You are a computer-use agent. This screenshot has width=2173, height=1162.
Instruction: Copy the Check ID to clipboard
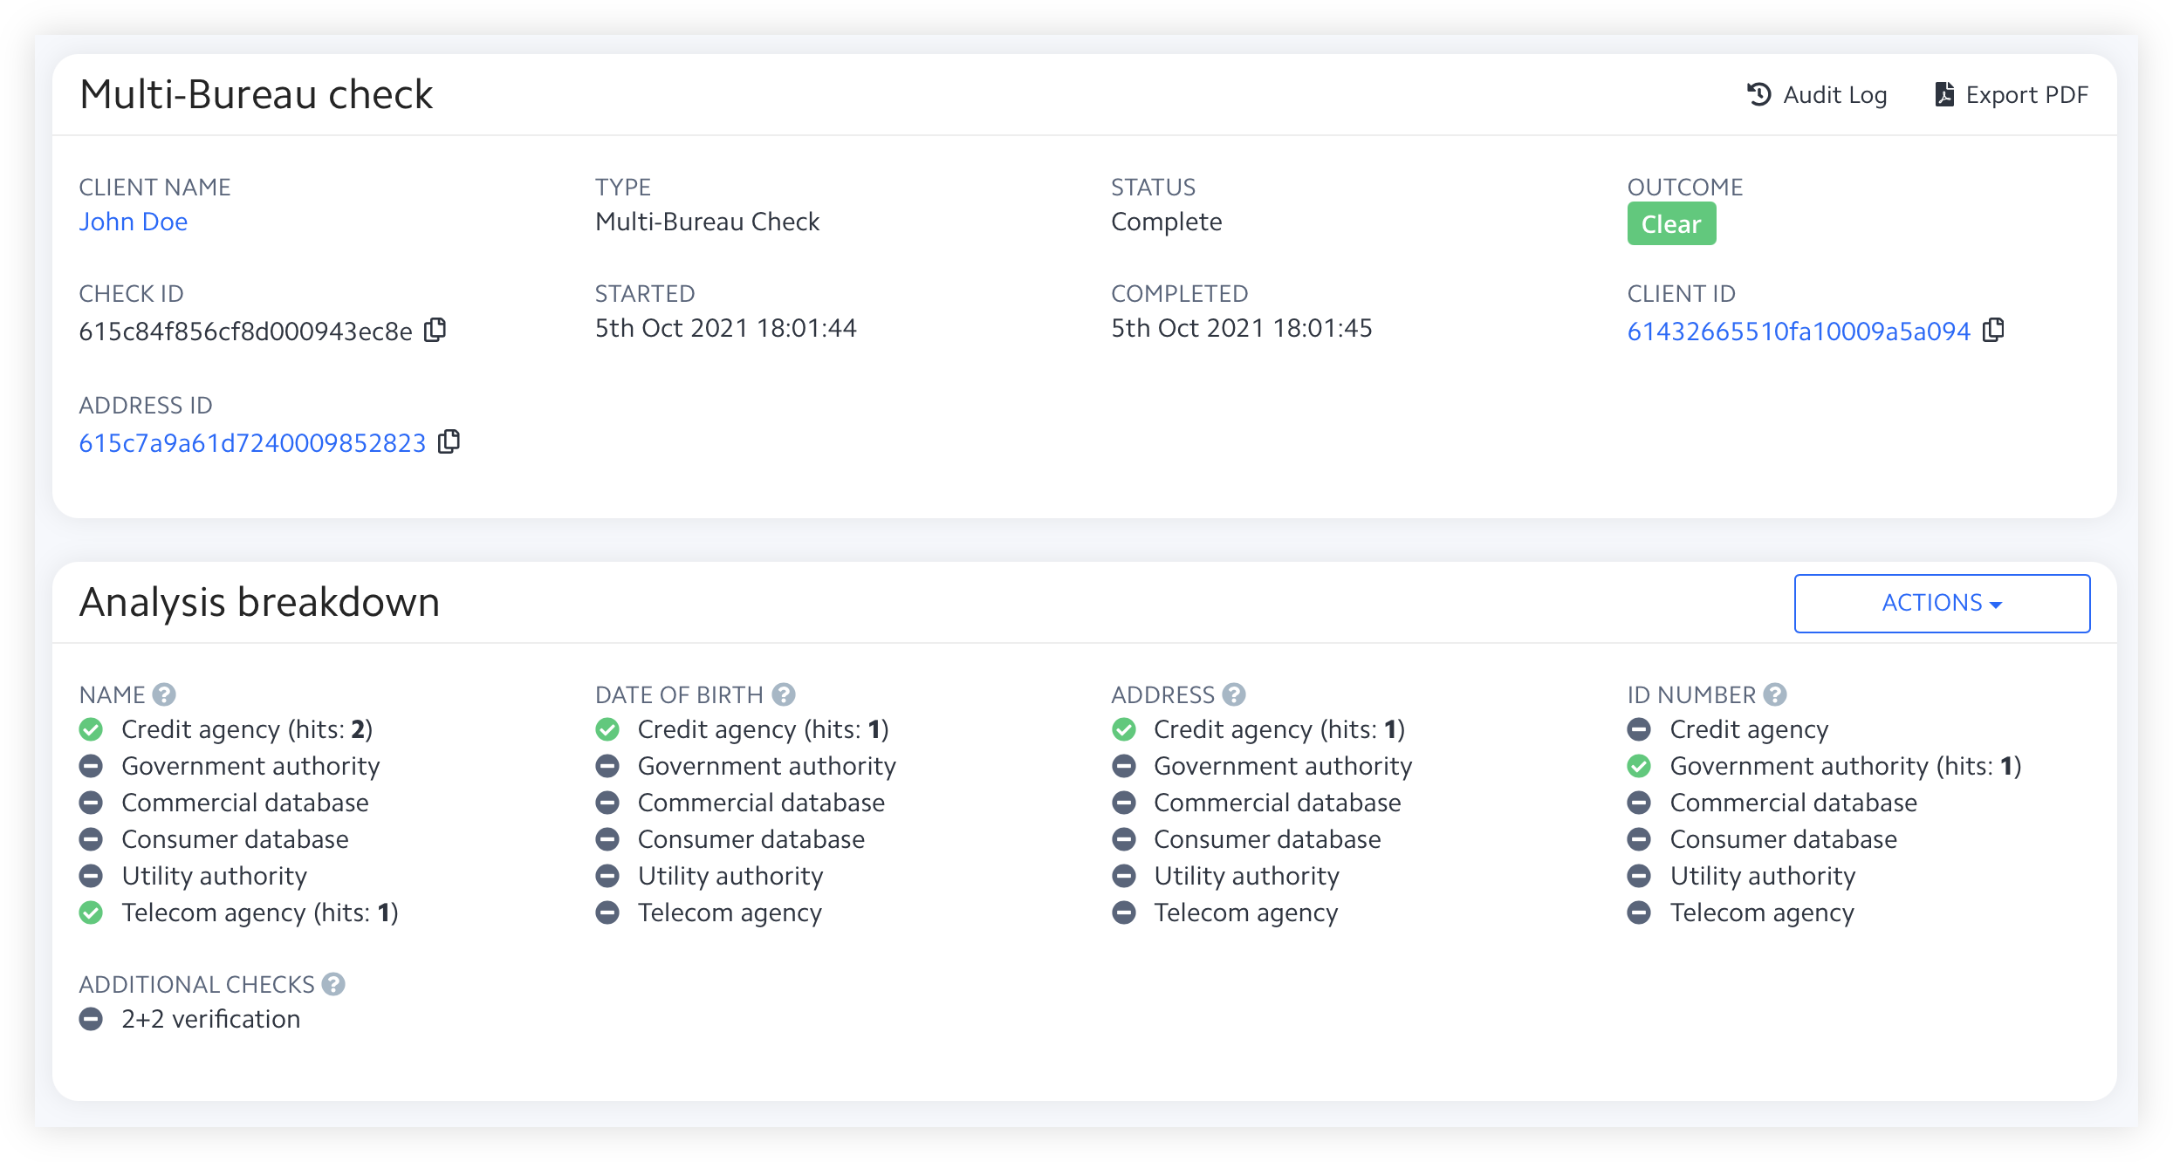click(x=435, y=330)
